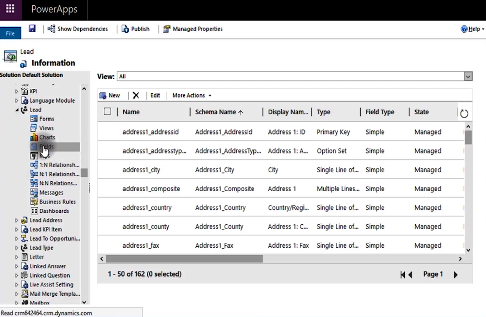Click the grid scroll-right arrow
Screen dimensions: 486x317
(460, 259)
